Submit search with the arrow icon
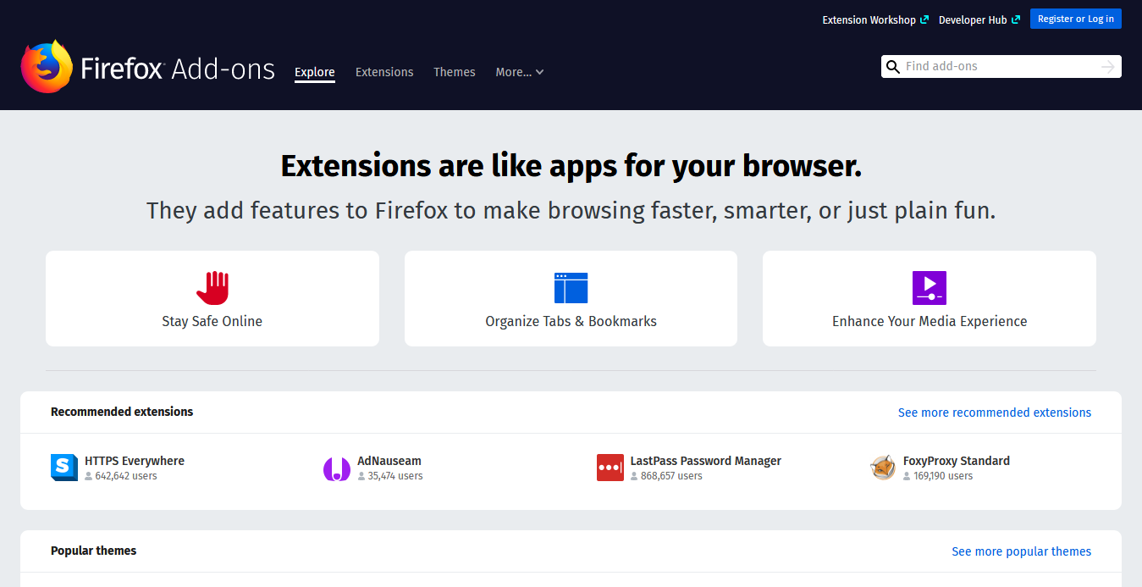The image size is (1142, 587). (x=1108, y=67)
